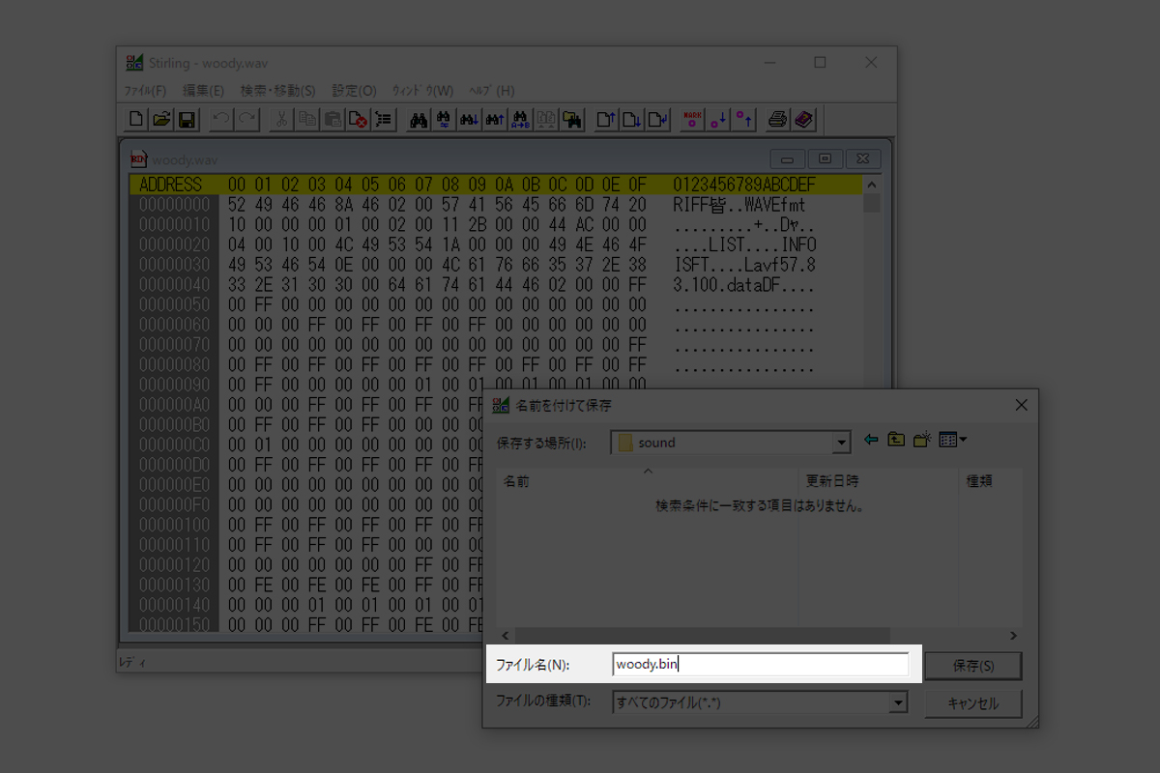Click the Open file folder icon
1160x773 pixels.
[162, 120]
